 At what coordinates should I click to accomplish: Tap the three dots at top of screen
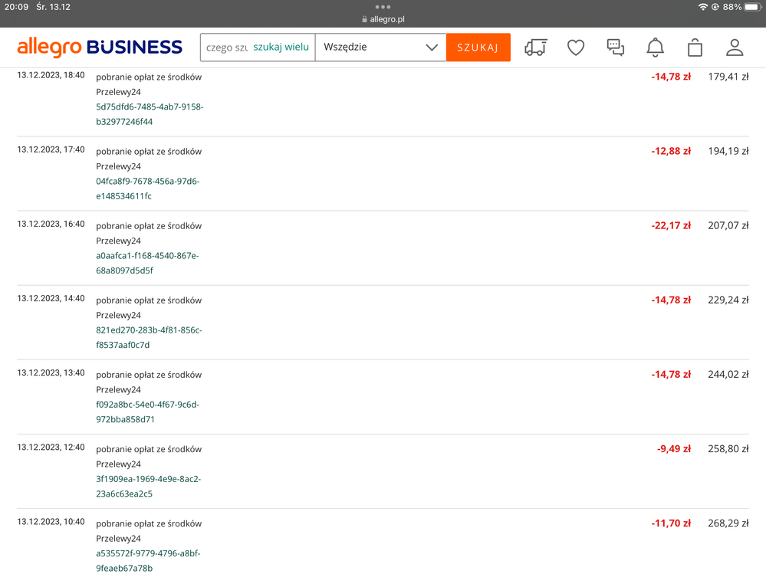point(383,7)
